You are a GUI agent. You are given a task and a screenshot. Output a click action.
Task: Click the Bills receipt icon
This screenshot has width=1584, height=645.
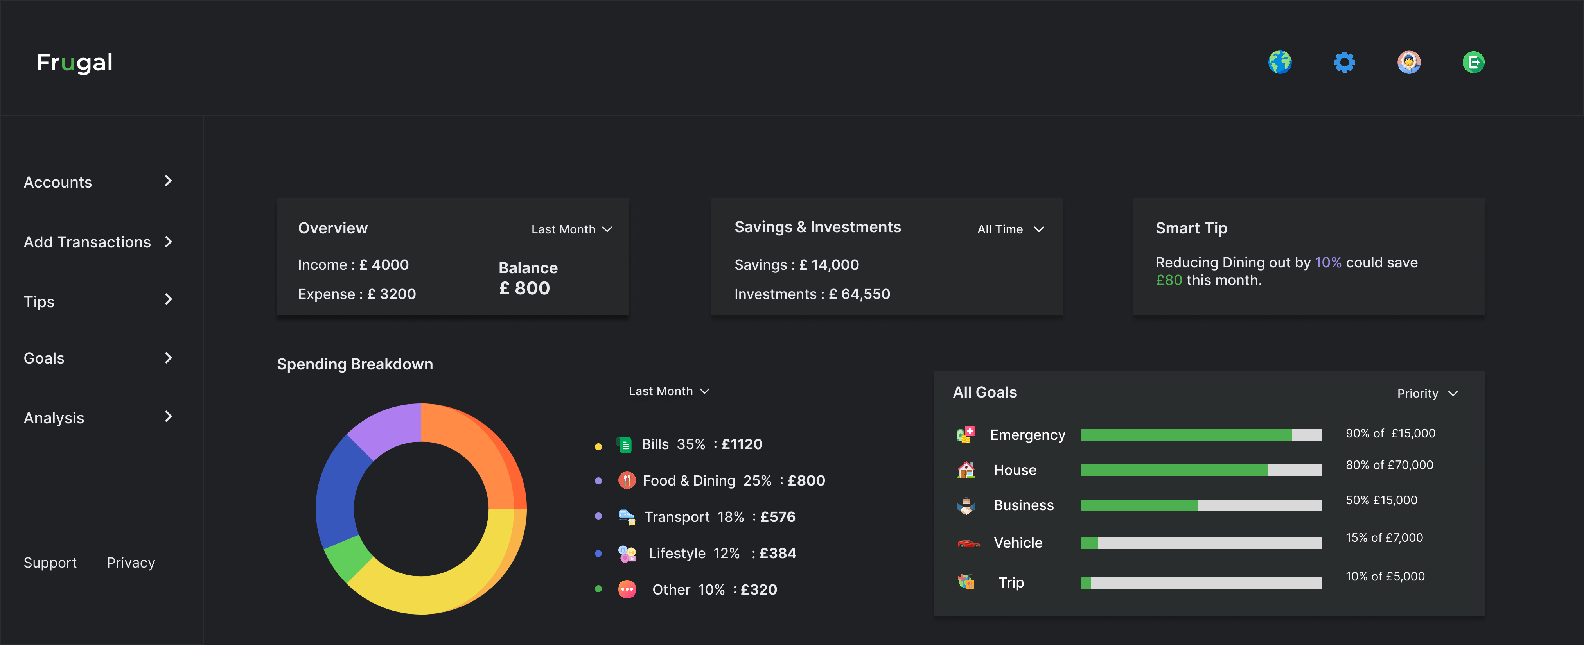(624, 444)
